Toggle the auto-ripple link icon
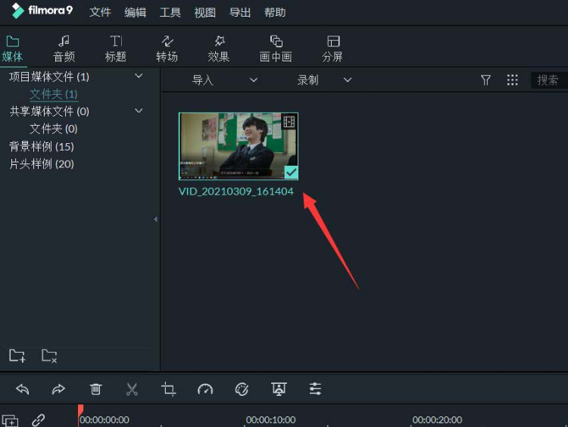The height and width of the screenshot is (427, 568). tap(39, 420)
